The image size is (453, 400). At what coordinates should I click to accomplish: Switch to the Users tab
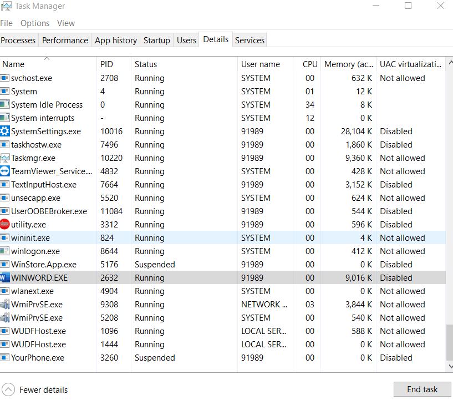click(x=186, y=40)
